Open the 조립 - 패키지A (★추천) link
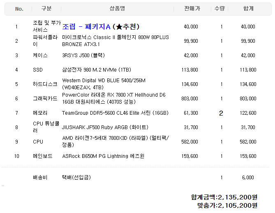The height and width of the screenshot is (213, 275). pyautogui.click(x=101, y=27)
